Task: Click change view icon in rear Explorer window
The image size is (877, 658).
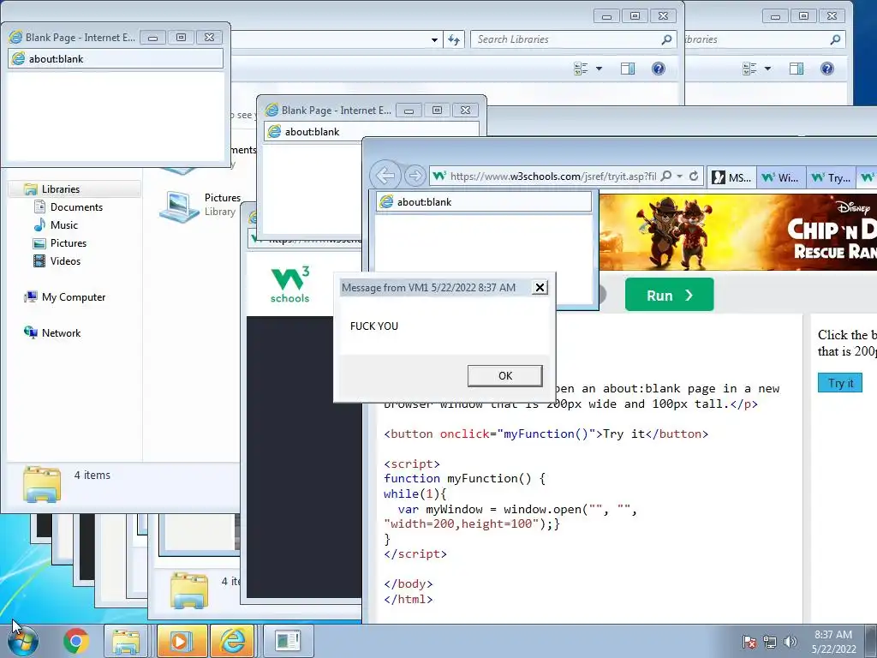Action: point(749,69)
